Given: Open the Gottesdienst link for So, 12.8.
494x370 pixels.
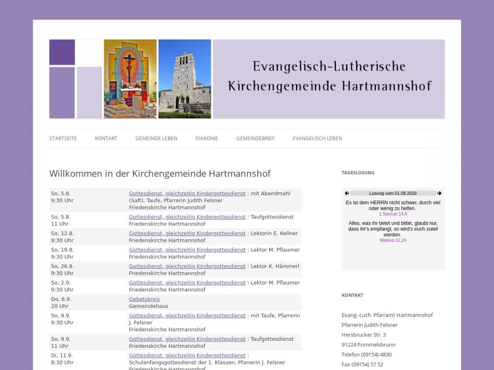Looking at the screenshot, I should pos(187,233).
